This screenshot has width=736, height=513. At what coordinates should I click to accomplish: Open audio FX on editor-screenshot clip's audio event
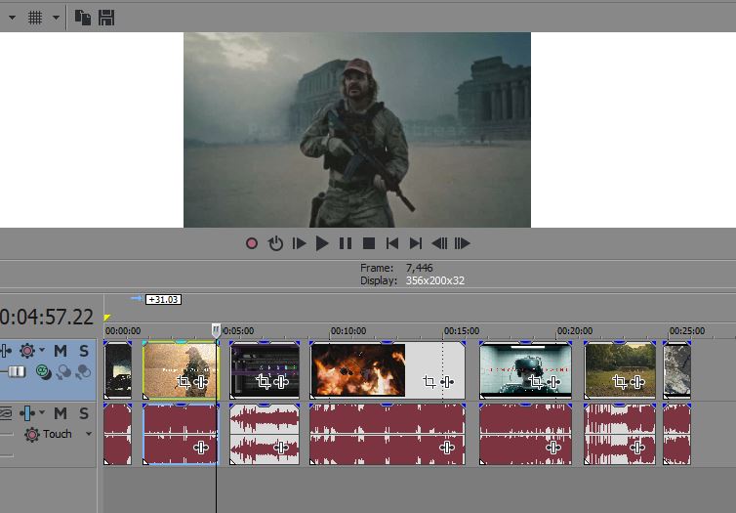(281, 448)
